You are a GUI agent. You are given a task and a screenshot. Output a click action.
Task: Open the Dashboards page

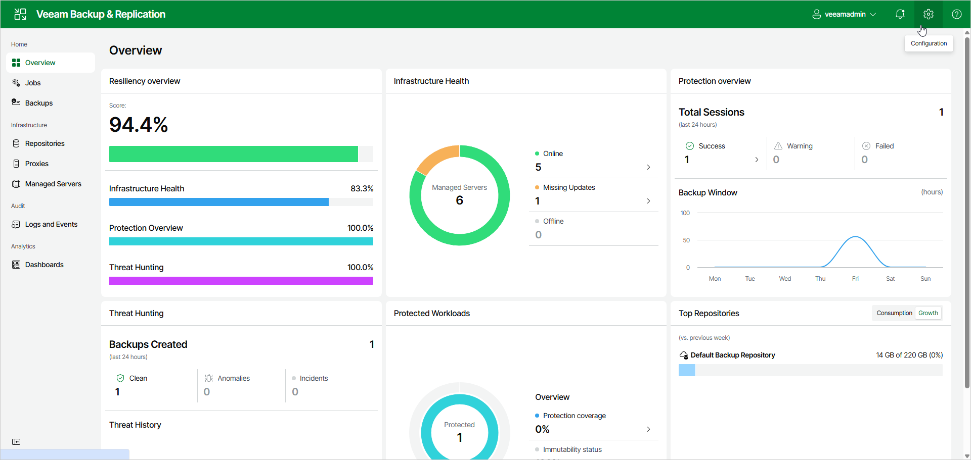[51, 265]
